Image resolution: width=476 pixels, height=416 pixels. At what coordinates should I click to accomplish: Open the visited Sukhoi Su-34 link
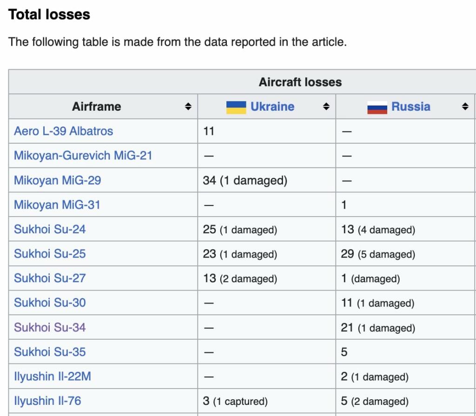(50, 328)
